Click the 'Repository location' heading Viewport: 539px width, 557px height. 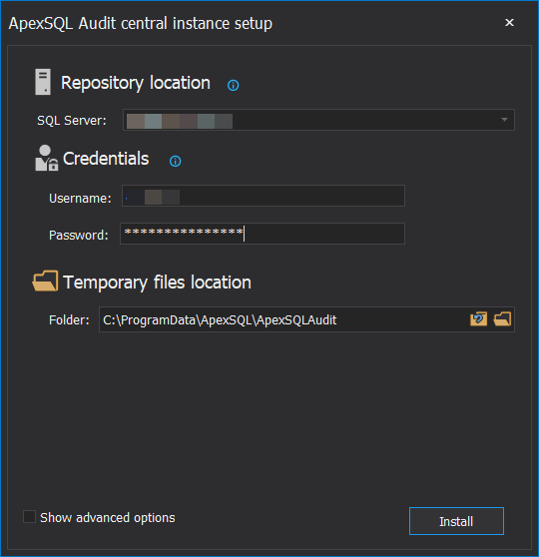136,83
